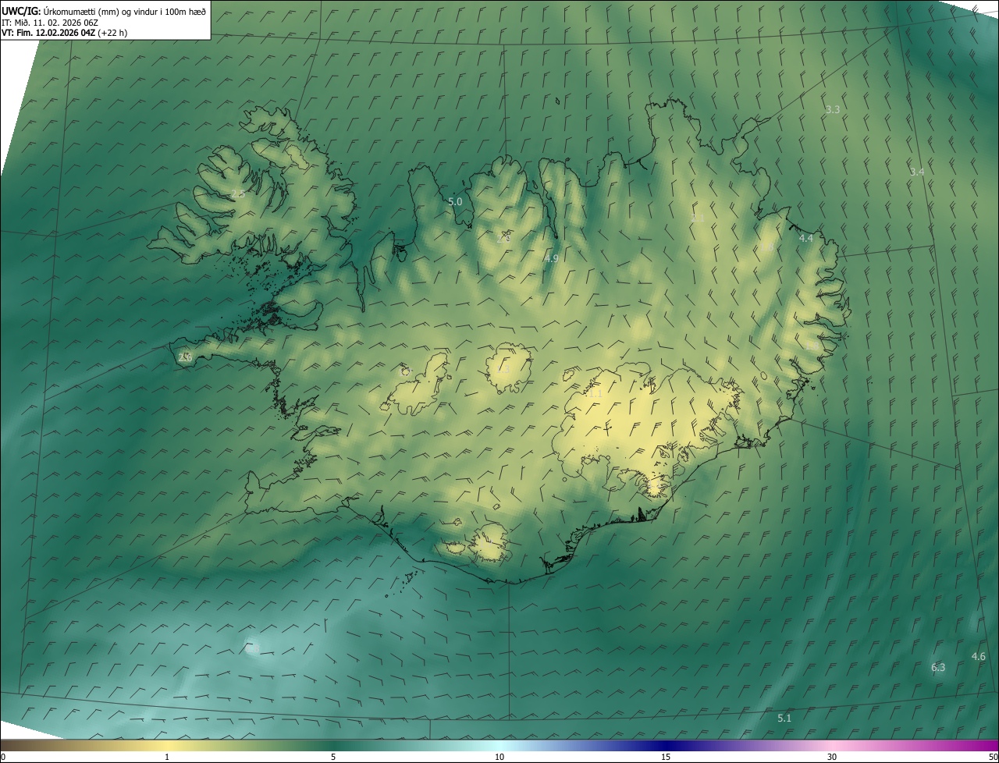Viewport: 999px width, 763px height.
Task: Select the 6.3 value in the southeast corner
Action: 938,667
